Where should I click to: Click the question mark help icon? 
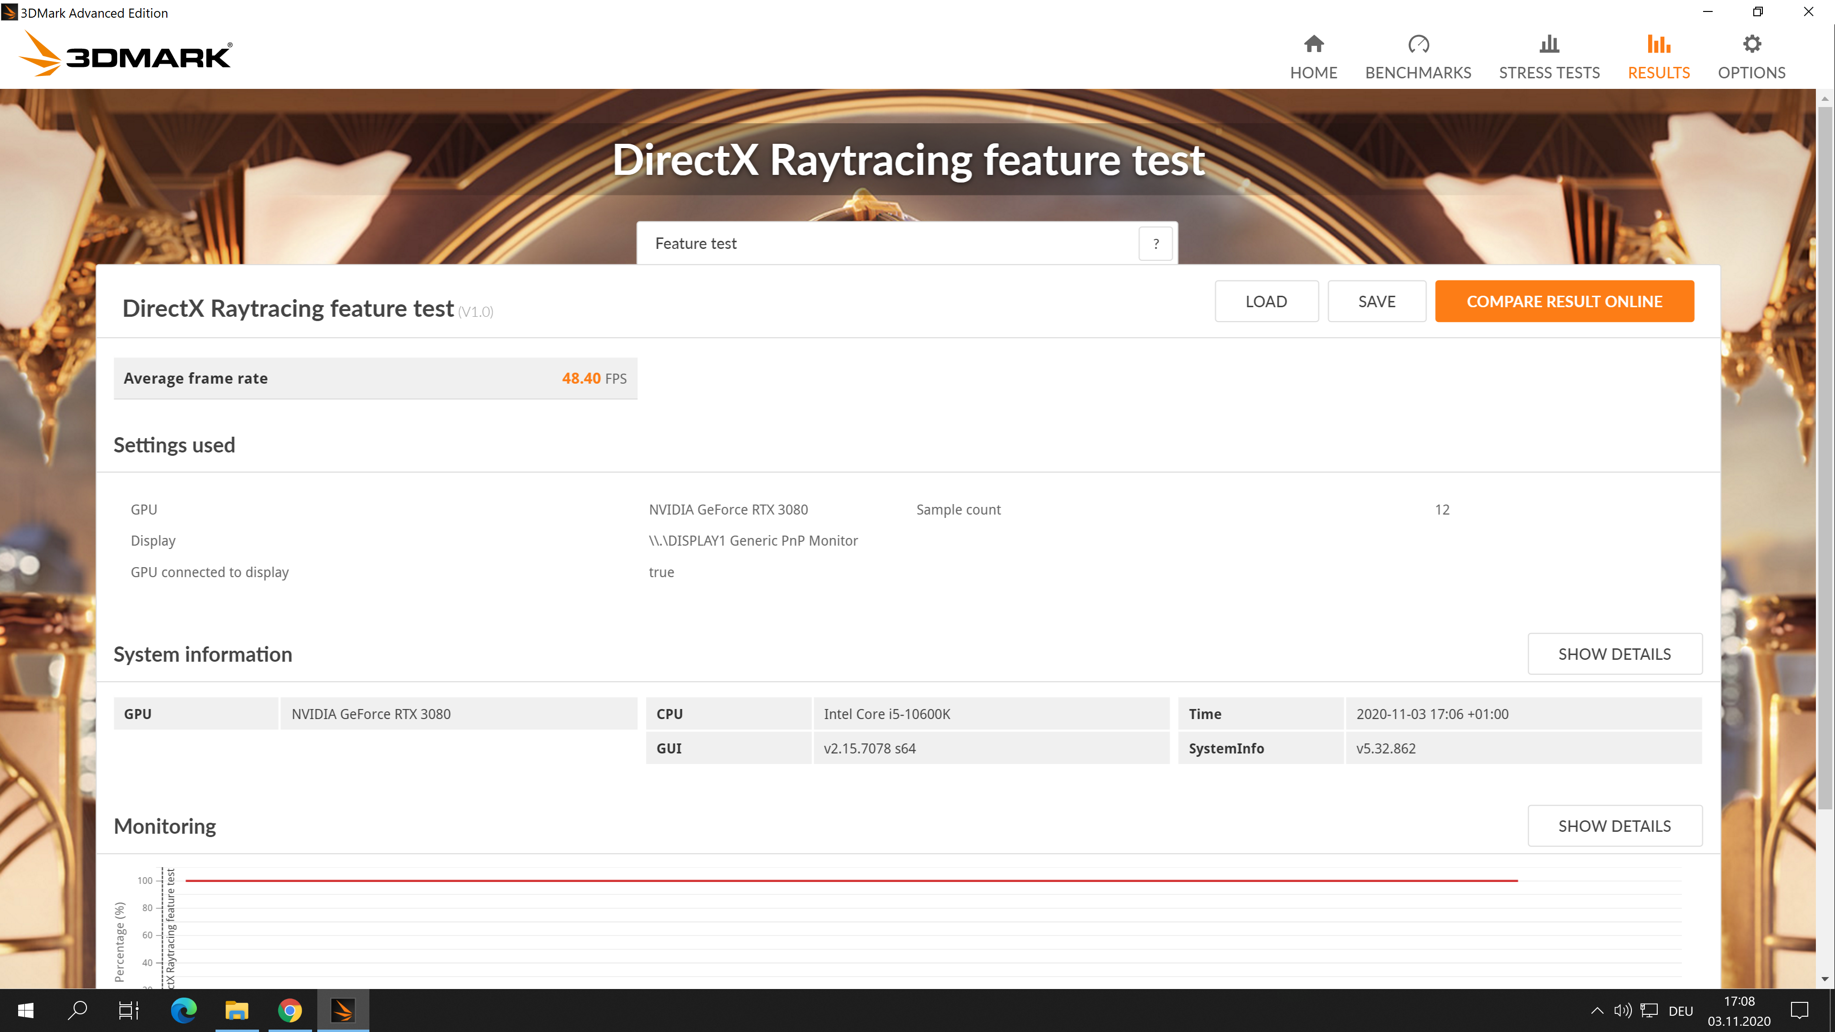(x=1155, y=244)
